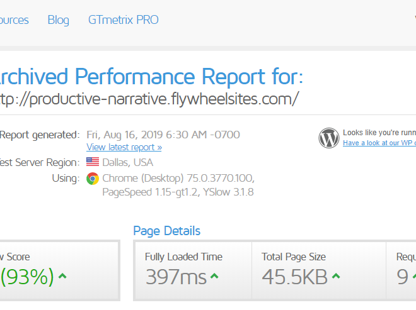The image size is (416, 310).
Task: Click the arrow beside 45.5KB
Action: click(336, 277)
